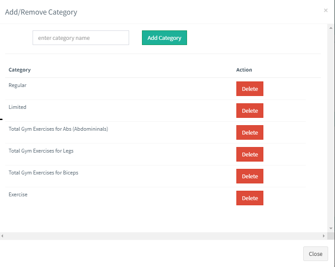The height and width of the screenshot is (267, 335).
Task: Select the Limited category row text
Action: tap(18, 107)
